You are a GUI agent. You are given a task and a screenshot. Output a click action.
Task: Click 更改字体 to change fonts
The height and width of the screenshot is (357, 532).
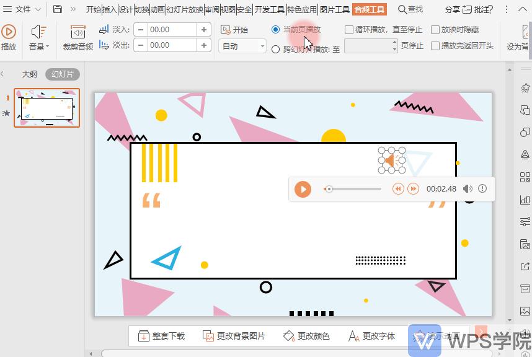[373, 335]
